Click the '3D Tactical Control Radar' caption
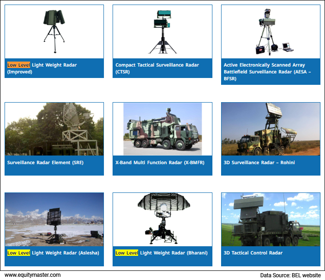The width and height of the screenshot is (325, 280). point(253,253)
